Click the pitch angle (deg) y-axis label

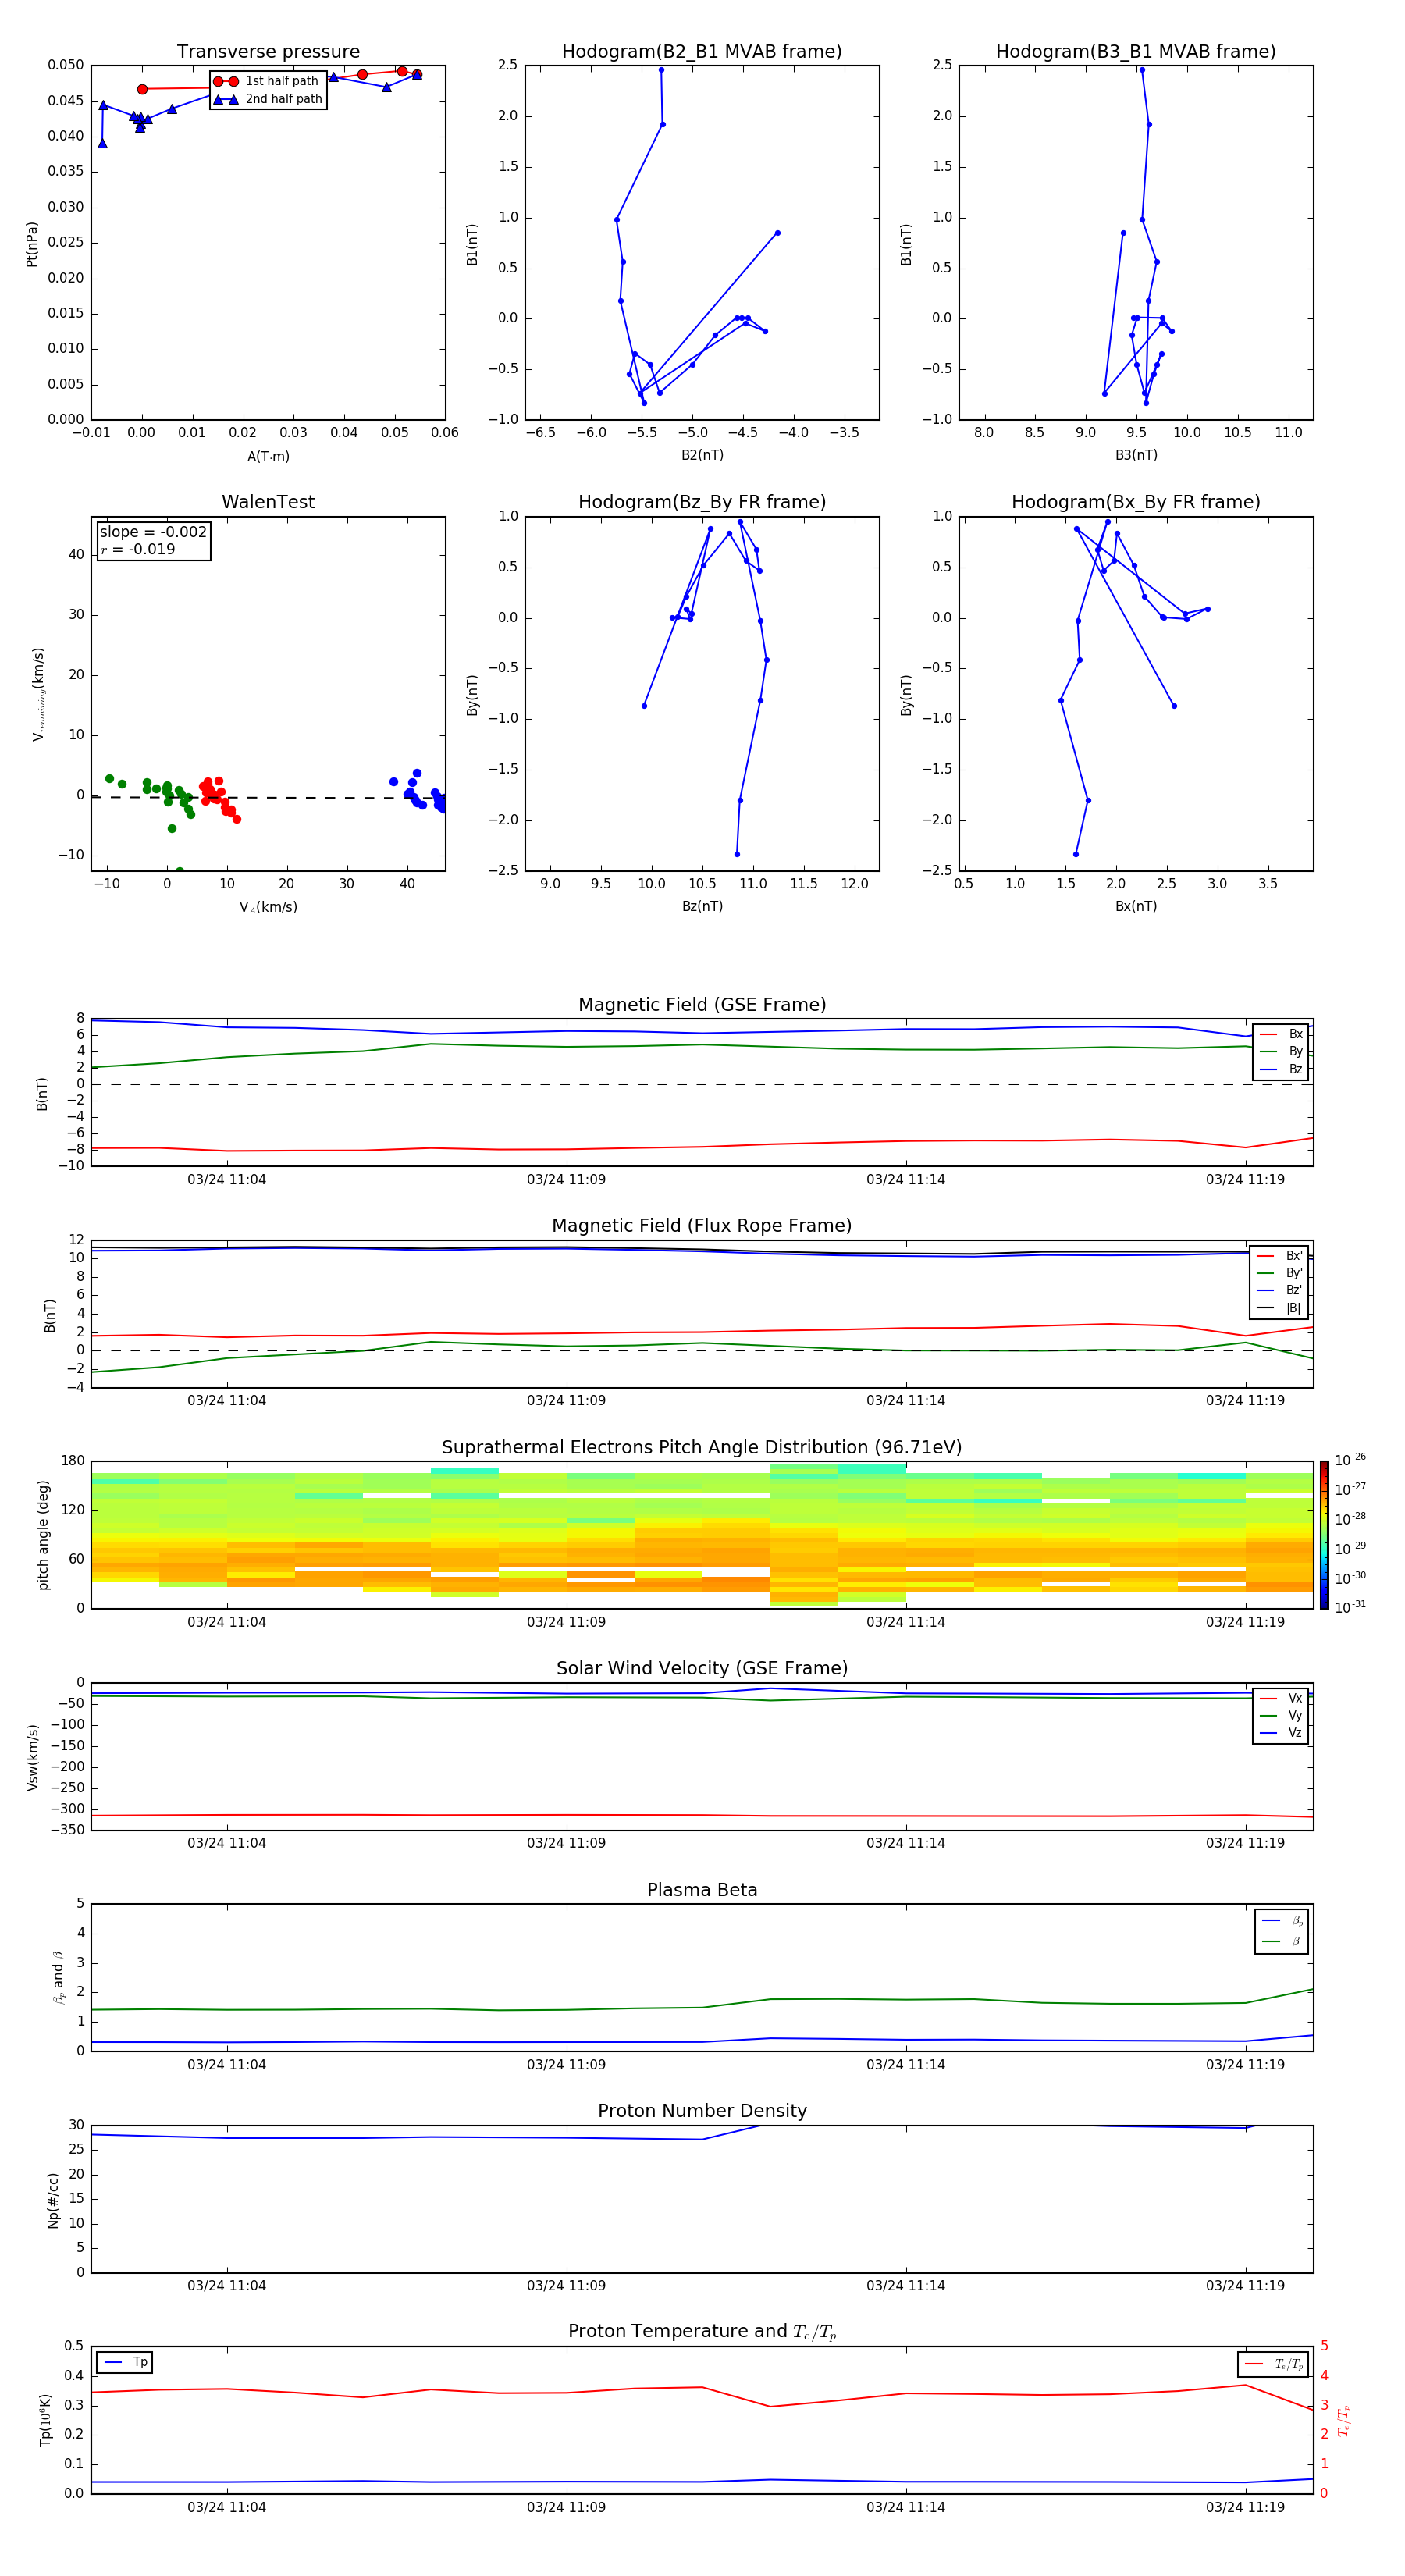pos(43,1535)
